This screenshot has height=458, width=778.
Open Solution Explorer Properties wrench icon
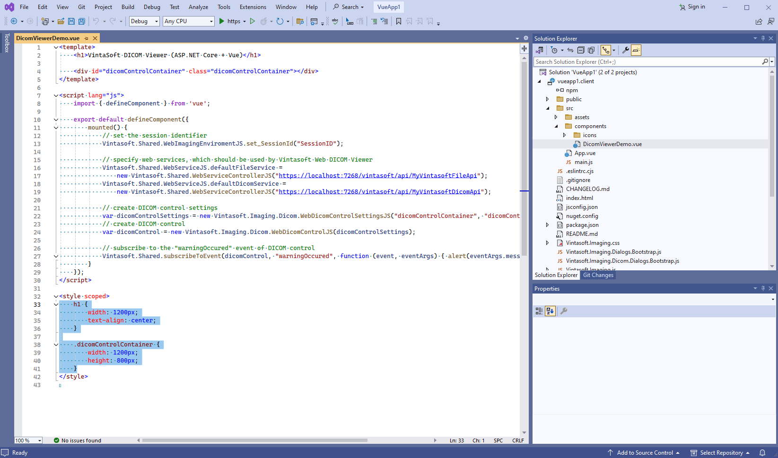pos(625,50)
